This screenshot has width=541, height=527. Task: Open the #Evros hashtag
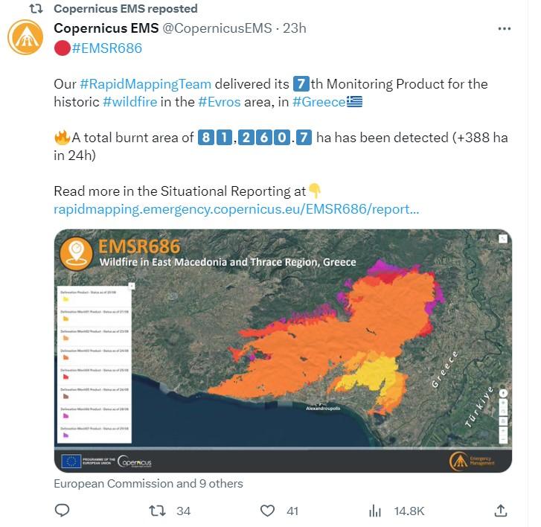[220, 102]
